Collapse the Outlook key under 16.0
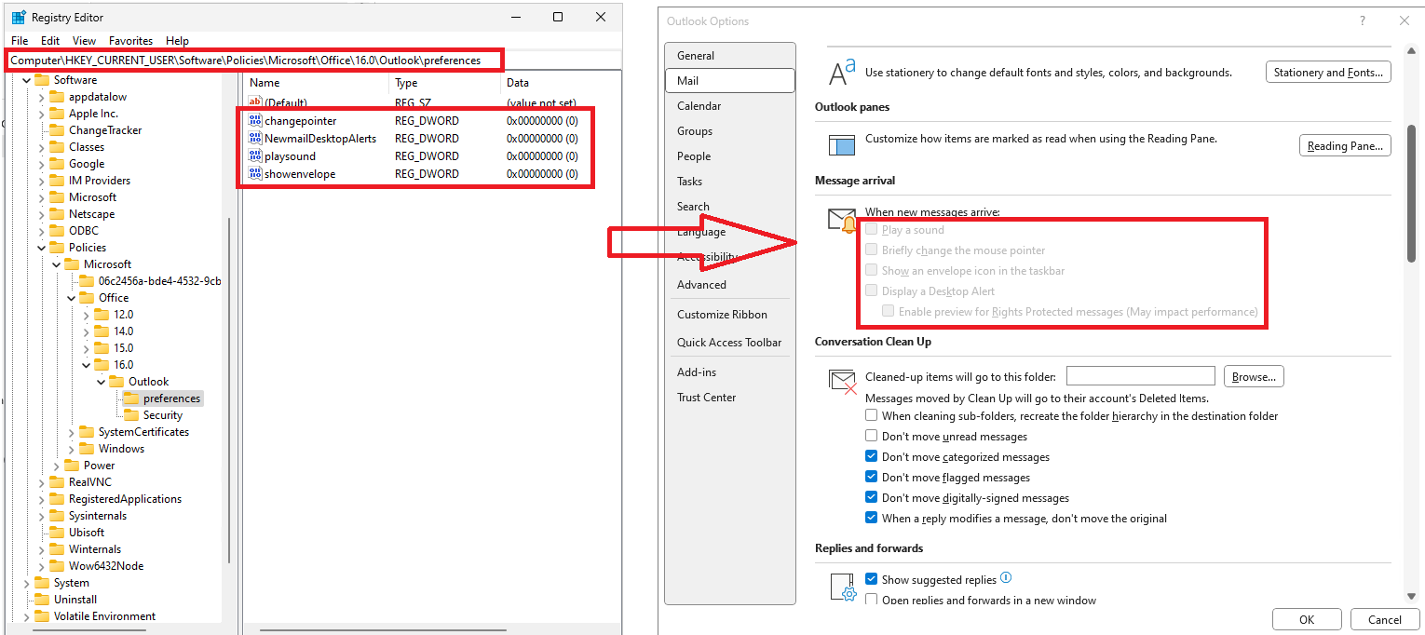The height and width of the screenshot is (635, 1425). point(101,382)
